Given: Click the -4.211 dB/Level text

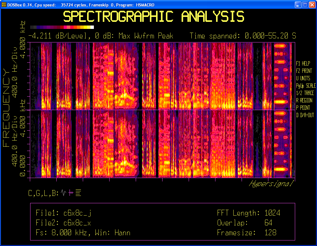Looking at the screenshot, I should click(57, 36).
